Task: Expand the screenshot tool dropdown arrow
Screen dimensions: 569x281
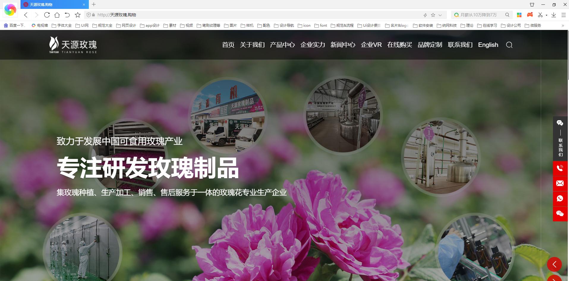Action: coord(546,15)
